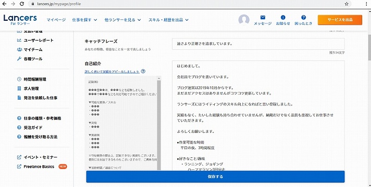Click the ▼可能な業務／スキル sample text
The image size is (371, 187).
pyautogui.click(x=102, y=102)
